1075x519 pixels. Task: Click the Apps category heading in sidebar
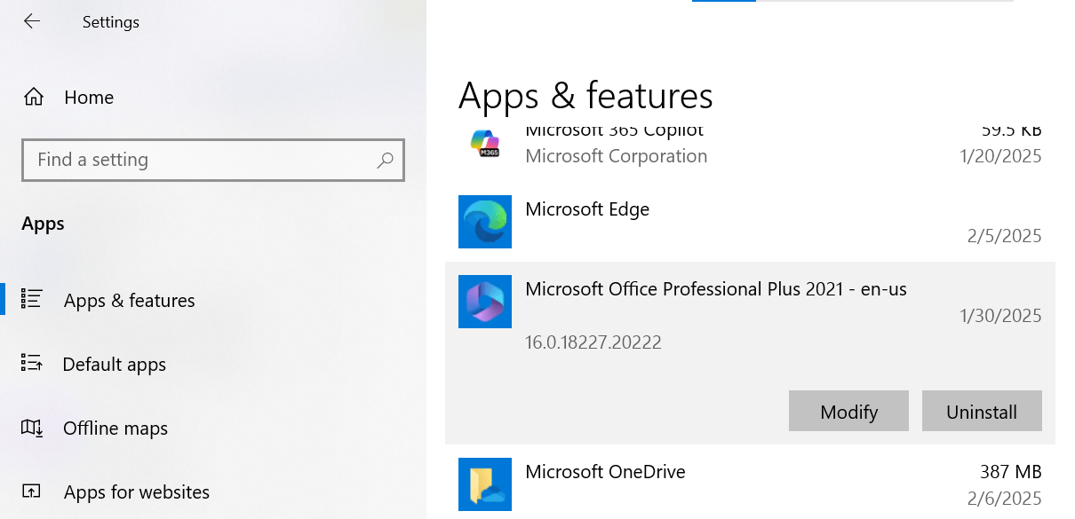pos(43,224)
